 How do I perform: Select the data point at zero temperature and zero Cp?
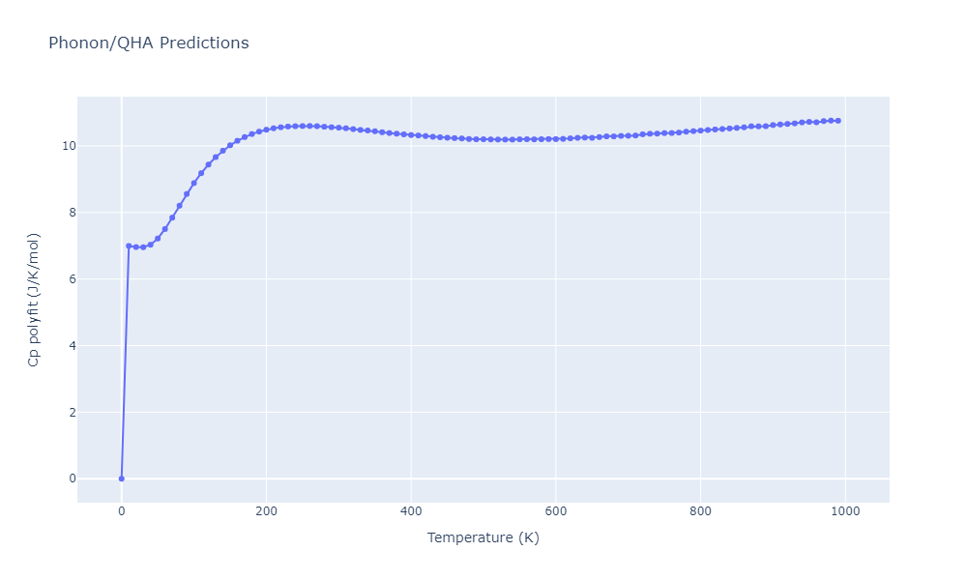121,478
